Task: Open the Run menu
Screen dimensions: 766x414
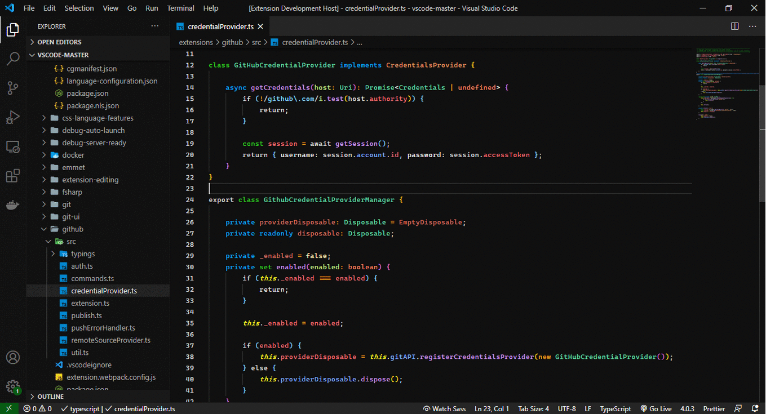Action: (x=152, y=8)
